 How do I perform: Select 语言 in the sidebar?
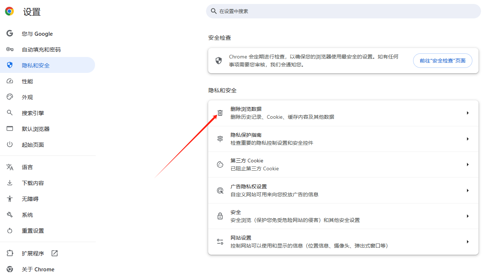47,167
